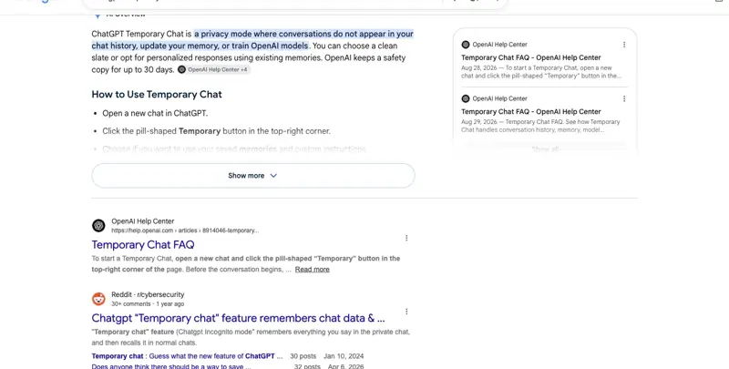Image resolution: width=729 pixels, height=369 pixels.
Task: Open Reddit r/cybersecurity result favicon
Action: coord(98,299)
